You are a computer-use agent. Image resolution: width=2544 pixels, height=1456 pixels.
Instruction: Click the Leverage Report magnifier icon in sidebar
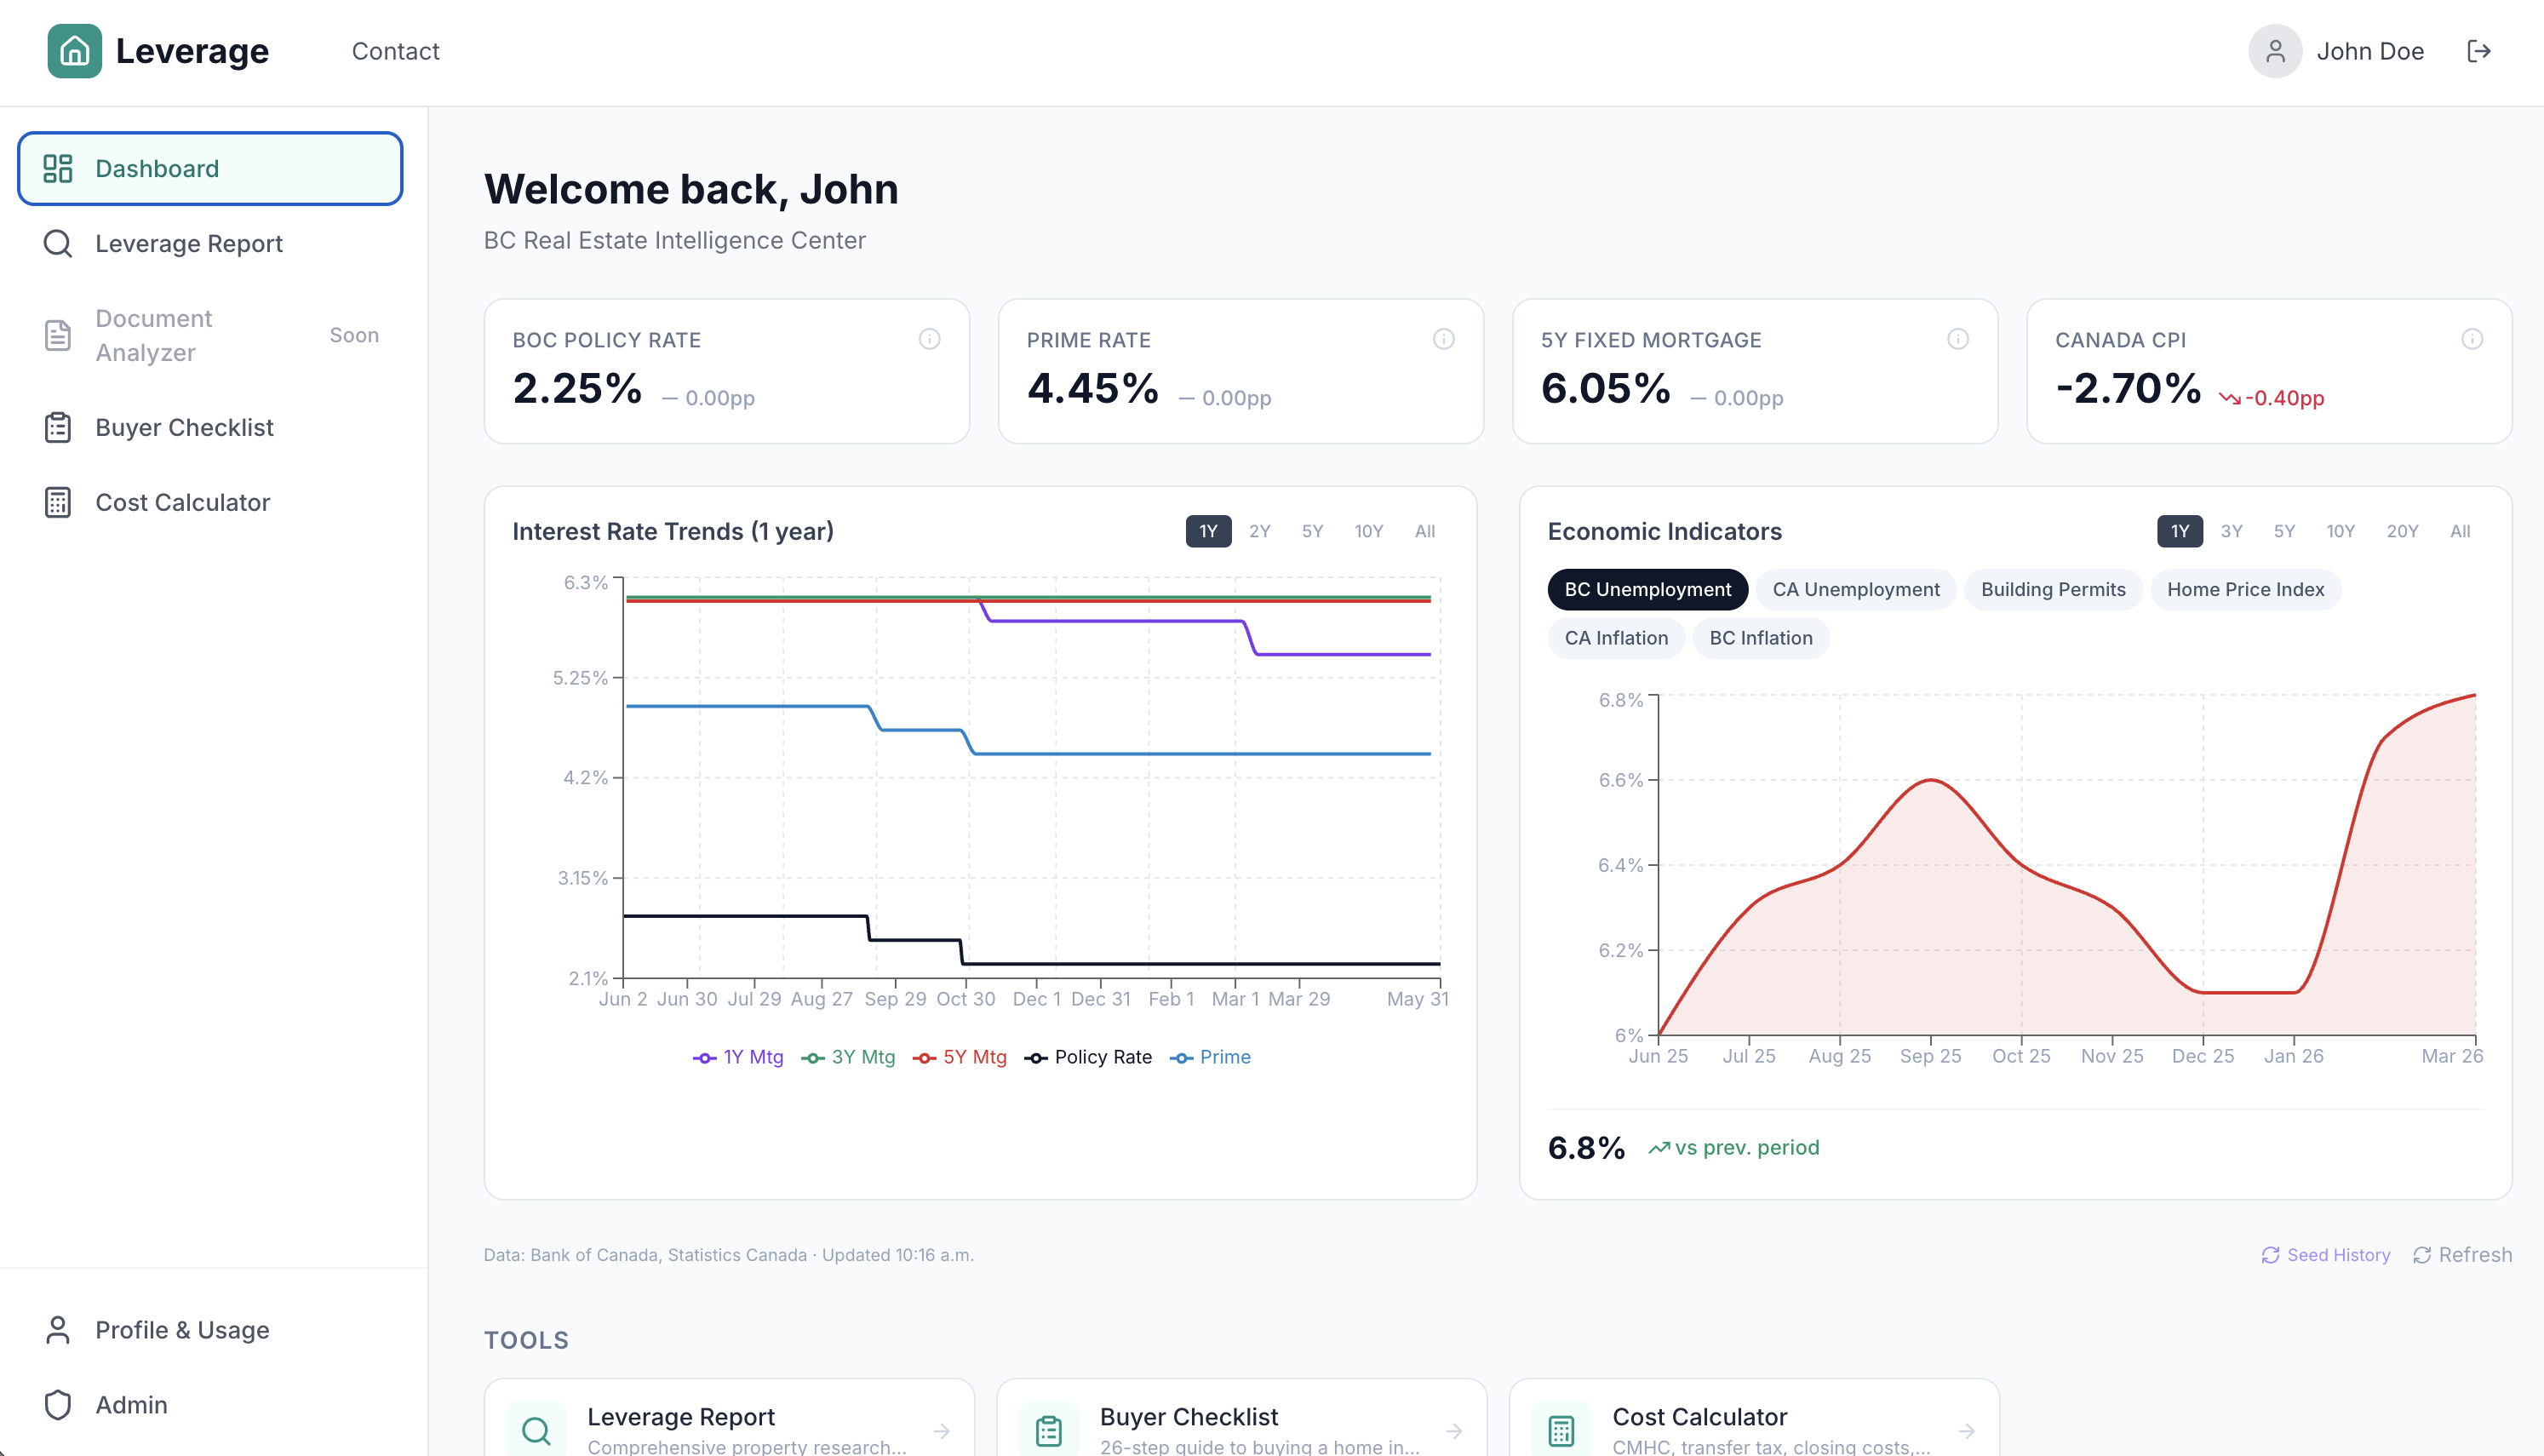click(x=58, y=243)
